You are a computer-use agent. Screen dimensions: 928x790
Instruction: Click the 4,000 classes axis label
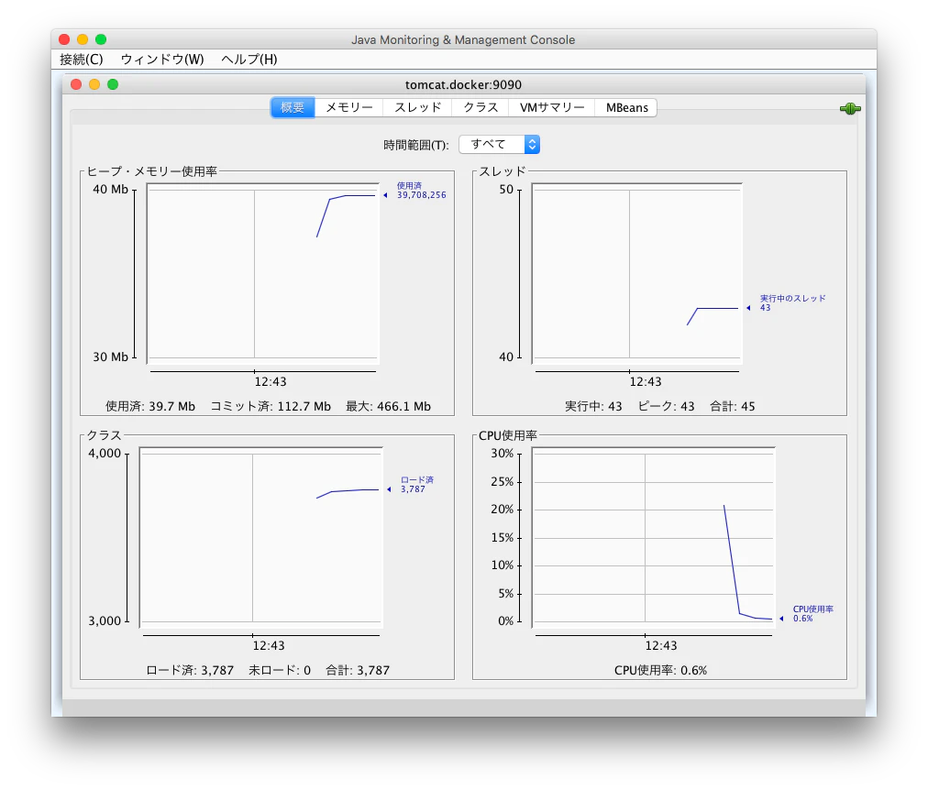105,454
